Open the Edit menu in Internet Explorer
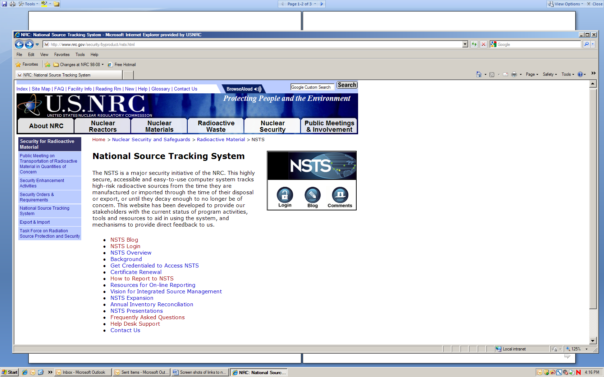 pos(31,55)
